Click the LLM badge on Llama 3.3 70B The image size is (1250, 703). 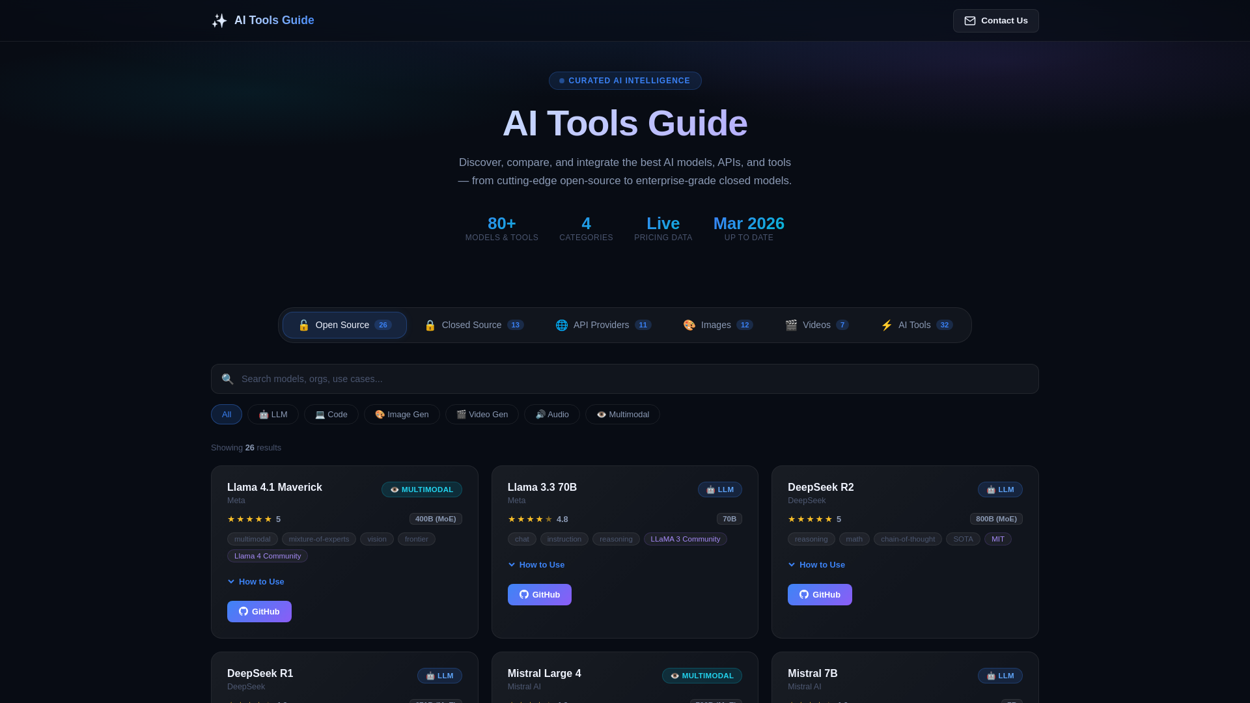[x=720, y=489]
